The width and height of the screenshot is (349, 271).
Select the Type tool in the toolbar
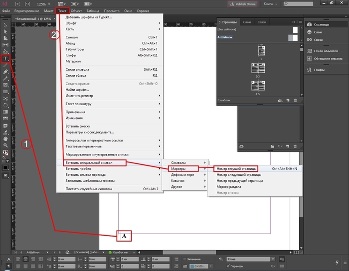pos(5,59)
